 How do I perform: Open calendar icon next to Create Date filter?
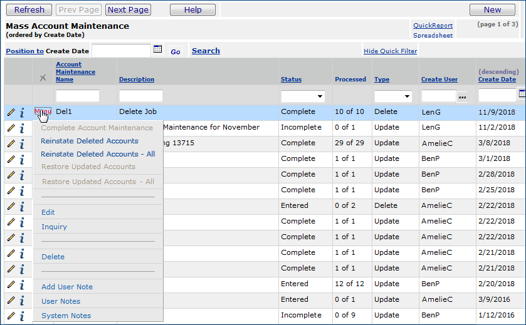pos(522,95)
